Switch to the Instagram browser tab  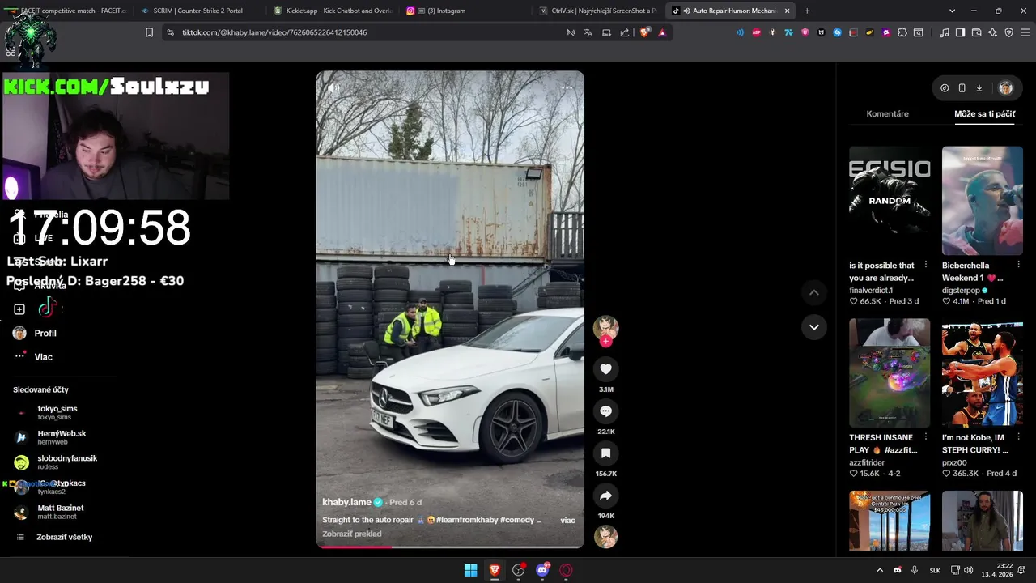click(465, 11)
